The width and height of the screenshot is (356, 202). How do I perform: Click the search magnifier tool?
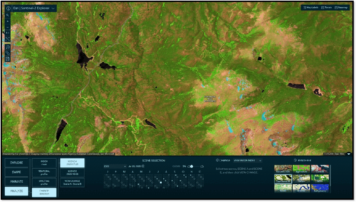[x=8, y=15]
